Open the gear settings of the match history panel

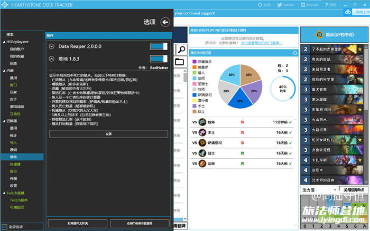295,53
